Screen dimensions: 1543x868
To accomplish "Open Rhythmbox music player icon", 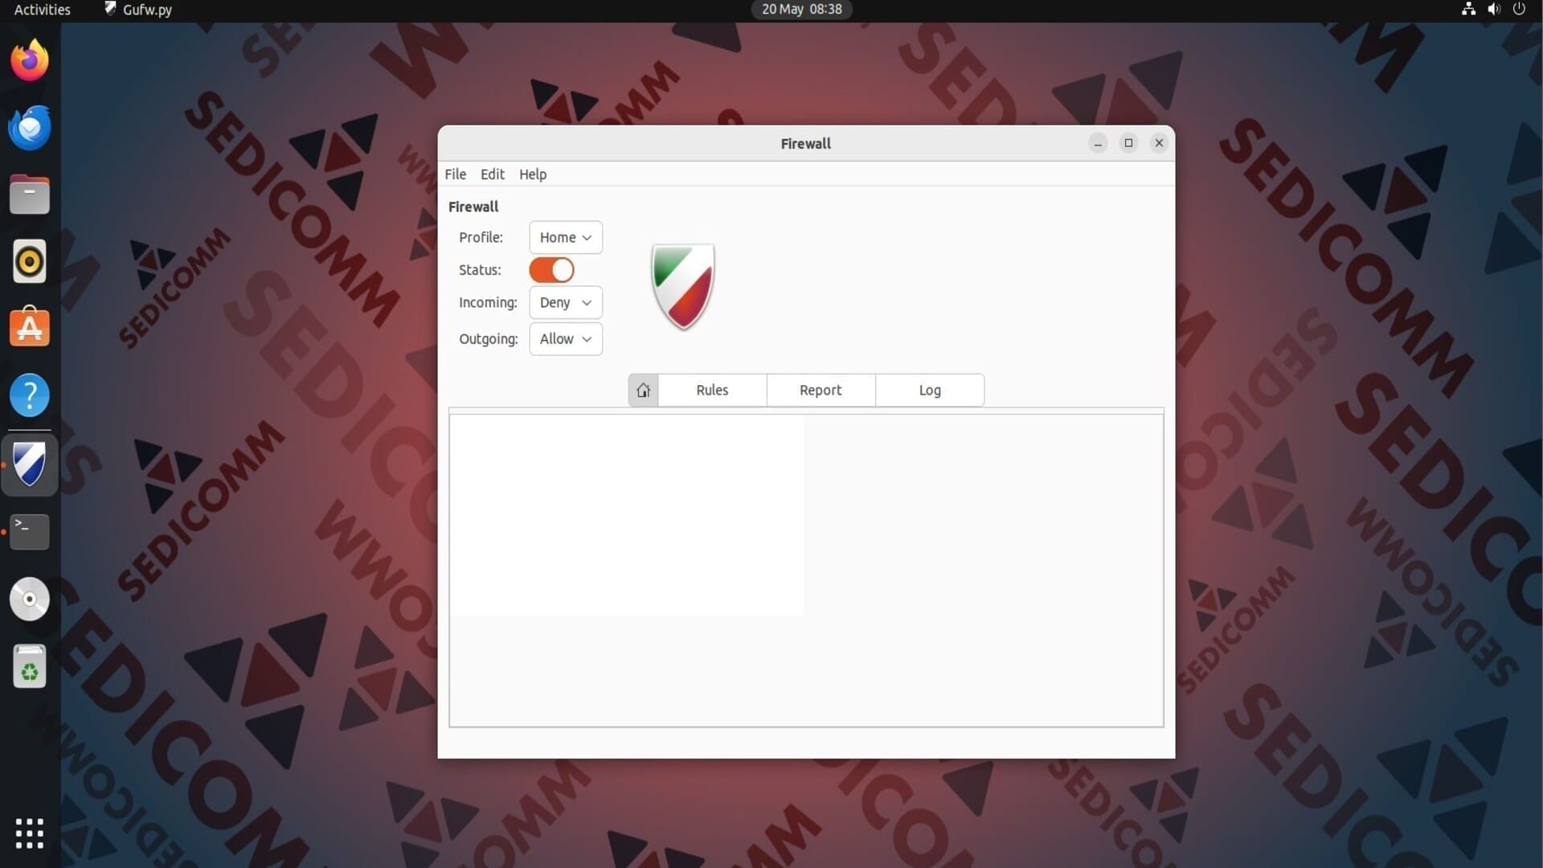I will (x=30, y=261).
